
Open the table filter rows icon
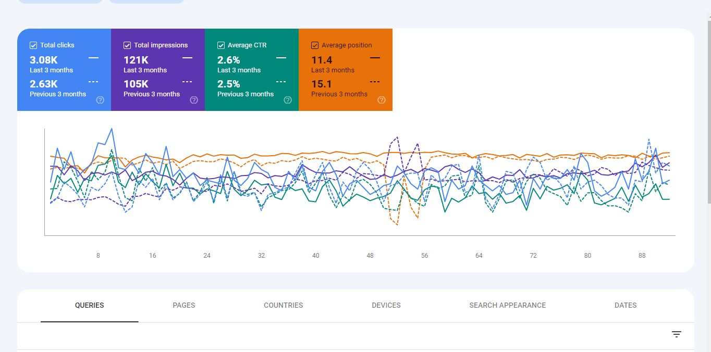pos(677,334)
